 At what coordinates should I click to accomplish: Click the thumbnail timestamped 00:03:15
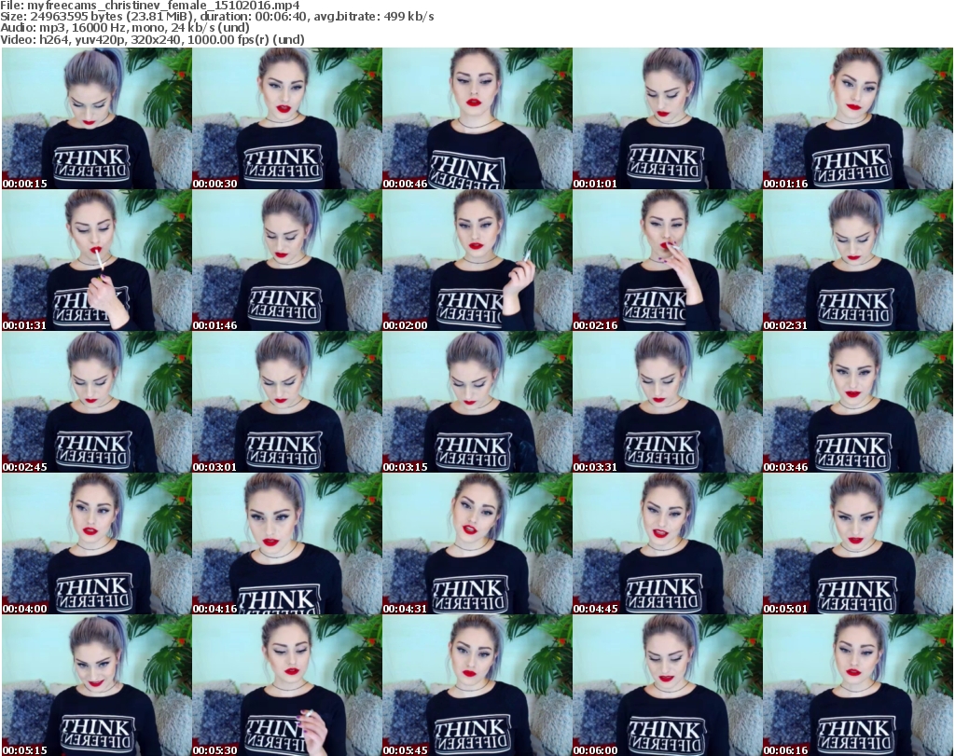pos(477,402)
